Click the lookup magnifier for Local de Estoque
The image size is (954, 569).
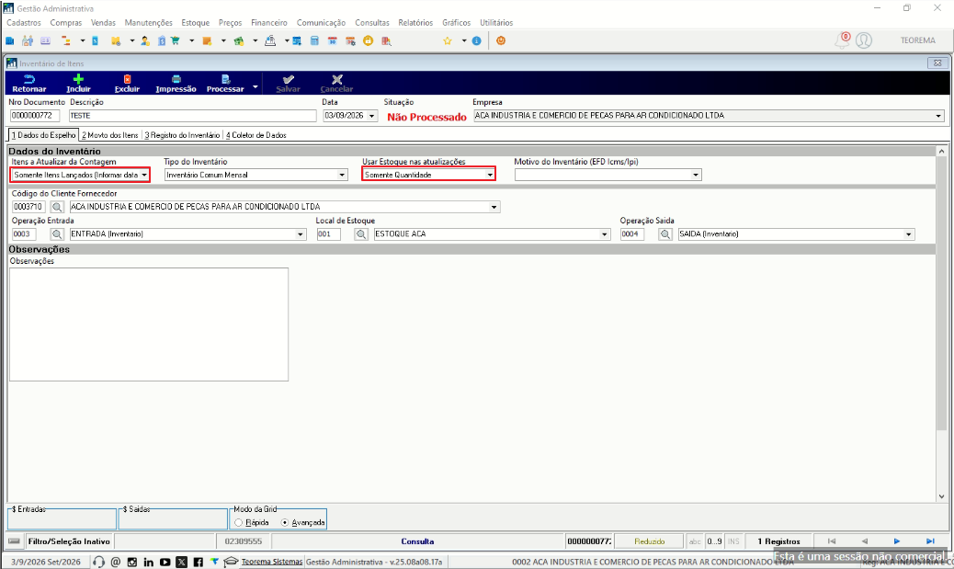pyautogui.click(x=361, y=234)
